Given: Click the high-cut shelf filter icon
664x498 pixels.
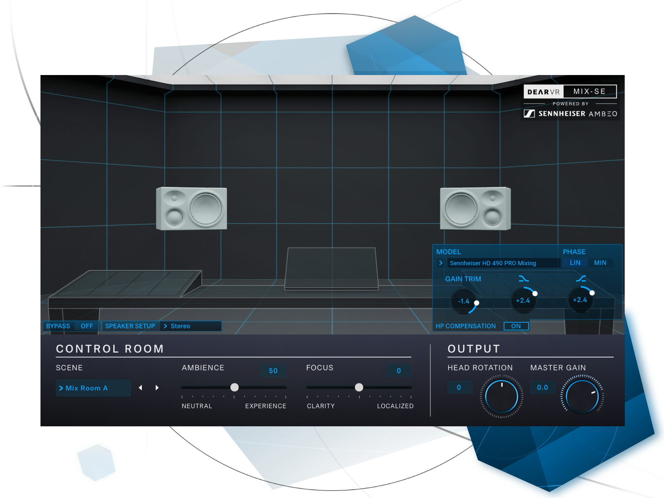Looking at the screenshot, I should 524,279.
